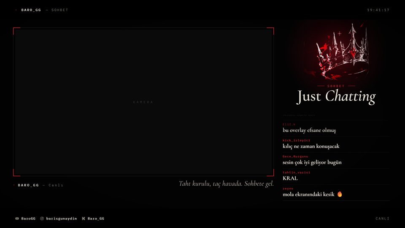The image size is (405, 228).
Task: Click the Just Chatting title
Action: [336, 97]
